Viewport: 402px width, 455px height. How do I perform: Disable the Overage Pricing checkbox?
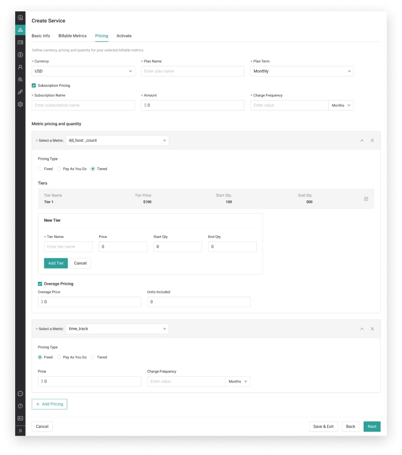point(40,284)
